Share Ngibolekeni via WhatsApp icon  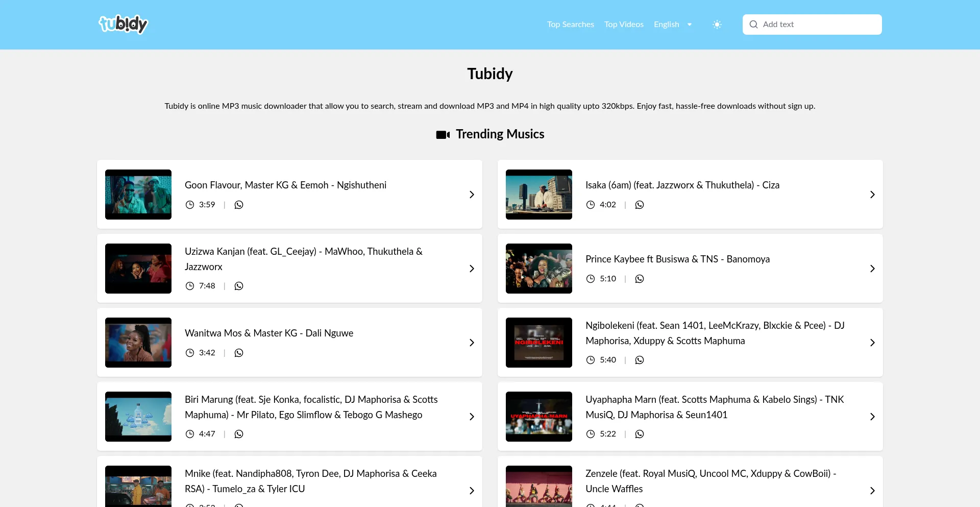point(640,360)
